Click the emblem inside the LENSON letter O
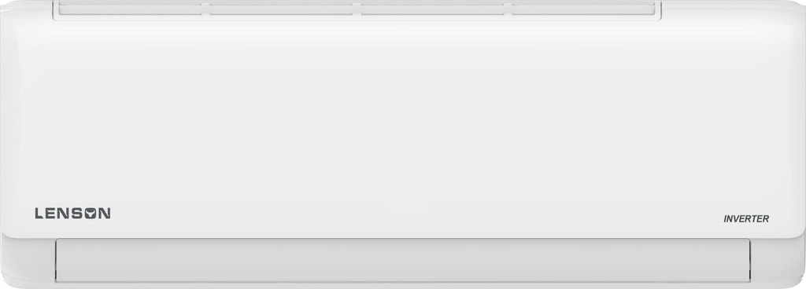Image resolution: width=806 pixels, height=289 pixels. [91, 214]
